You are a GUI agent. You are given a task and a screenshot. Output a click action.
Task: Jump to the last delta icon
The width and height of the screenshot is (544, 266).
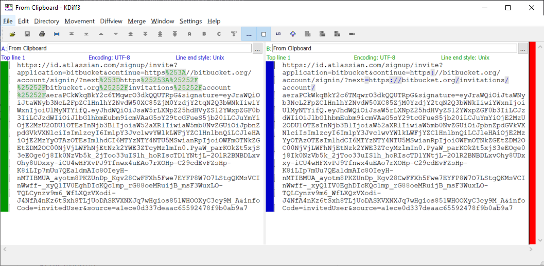(x=86, y=34)
